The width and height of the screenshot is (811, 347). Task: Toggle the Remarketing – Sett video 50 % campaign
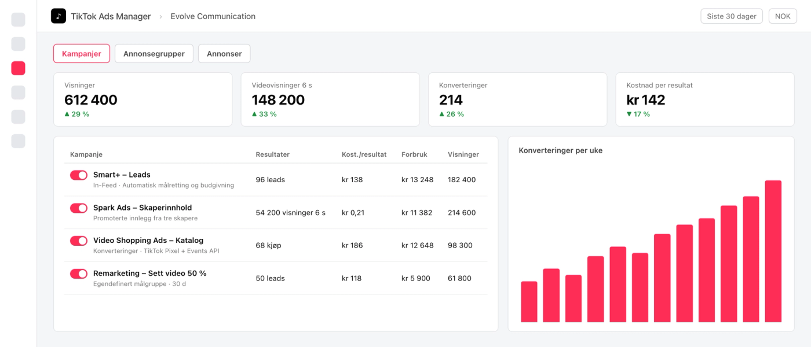tap(79, 274)
